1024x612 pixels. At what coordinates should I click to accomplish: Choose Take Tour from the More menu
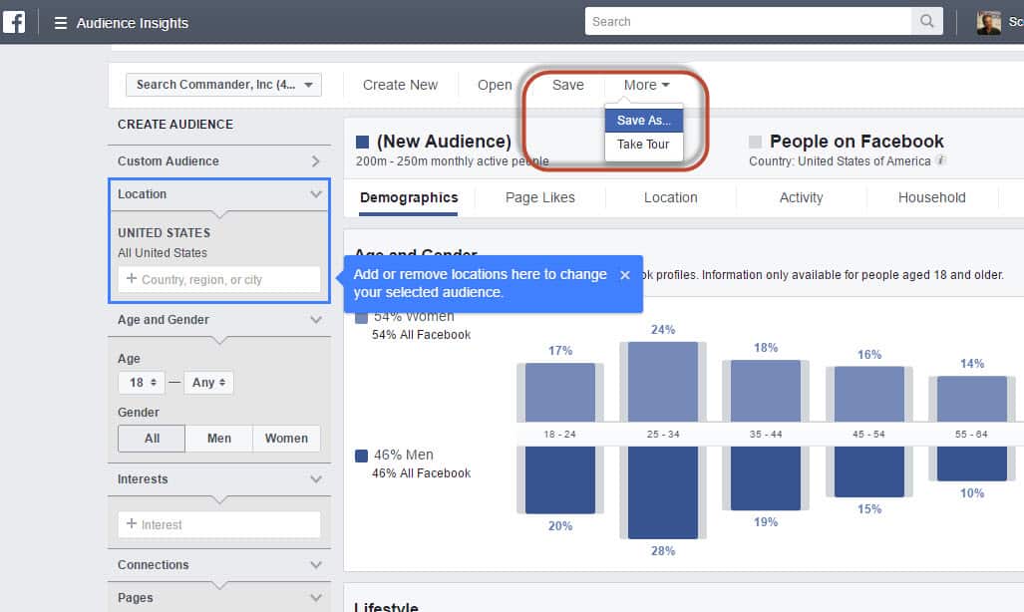(644, 145)
